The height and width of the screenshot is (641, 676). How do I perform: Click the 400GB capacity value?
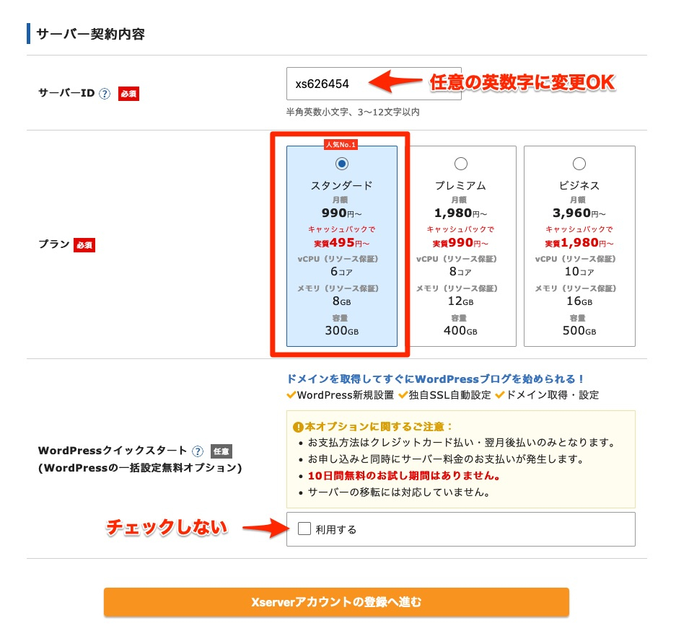point(460,331)
